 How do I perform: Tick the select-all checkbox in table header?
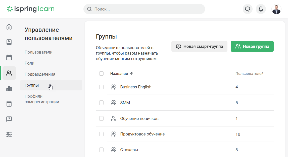[101, 74]
